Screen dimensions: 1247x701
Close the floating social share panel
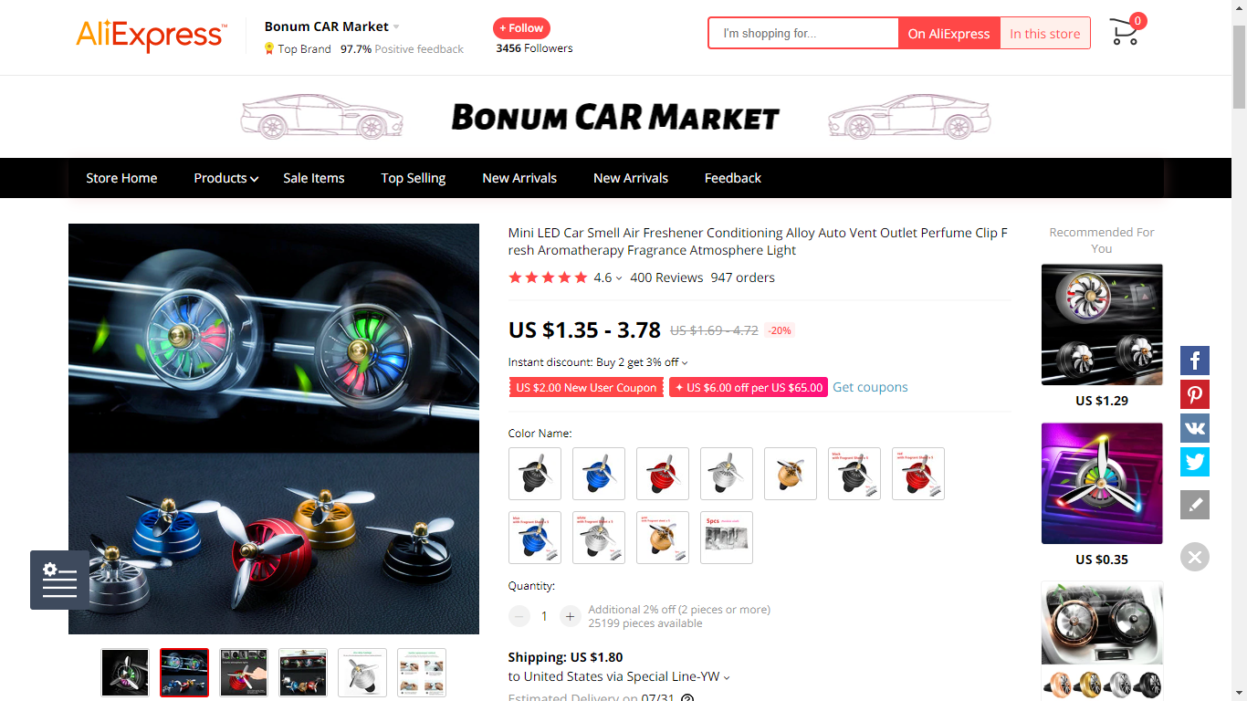click(x=1195, y=557)
